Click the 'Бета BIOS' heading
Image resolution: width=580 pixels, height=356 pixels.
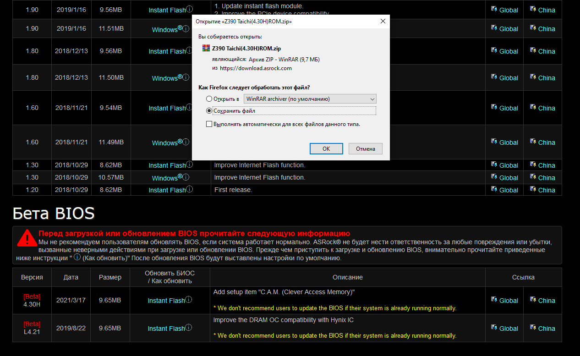(x=54, y=213)
